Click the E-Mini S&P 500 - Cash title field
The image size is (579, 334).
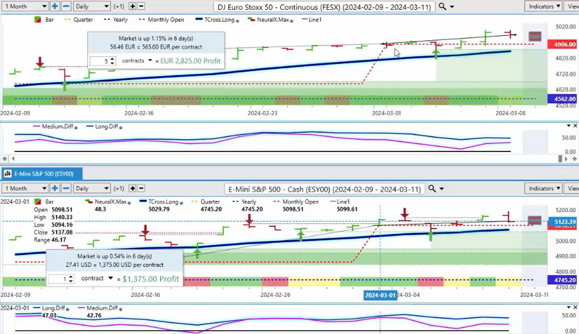pos(325,188)
